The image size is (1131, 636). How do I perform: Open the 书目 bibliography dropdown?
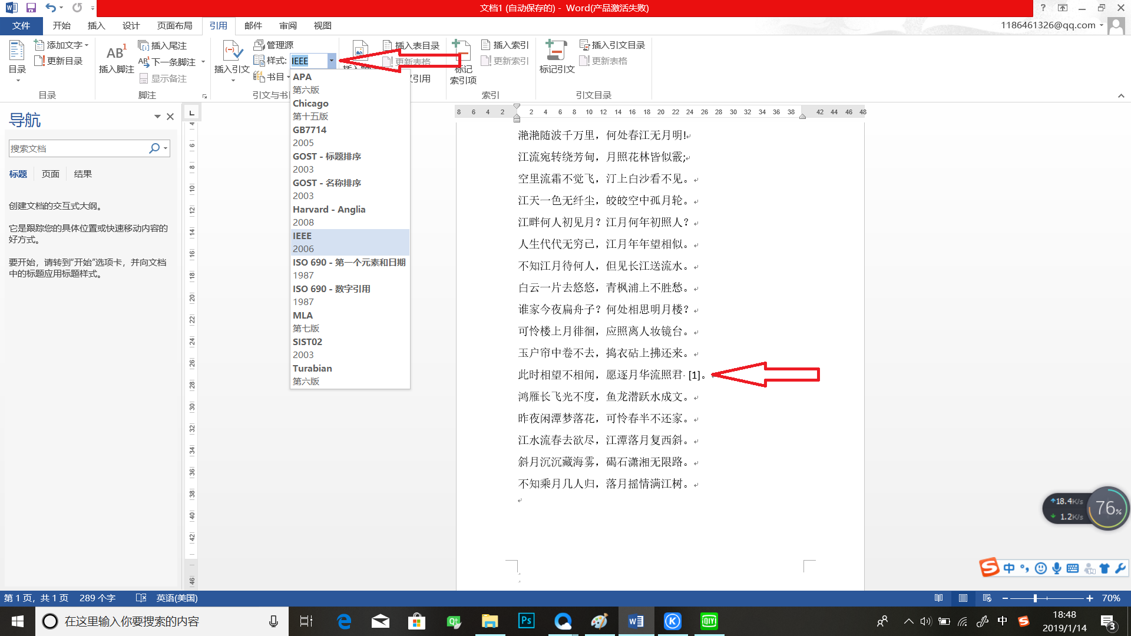point(272,77)
